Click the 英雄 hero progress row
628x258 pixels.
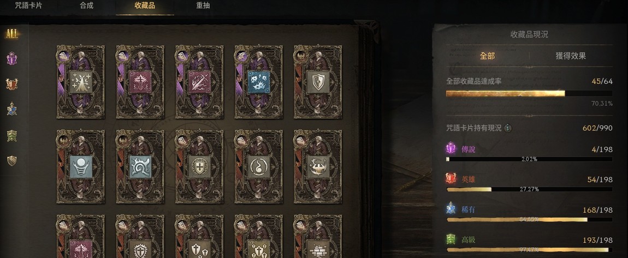tap(529, 184)
